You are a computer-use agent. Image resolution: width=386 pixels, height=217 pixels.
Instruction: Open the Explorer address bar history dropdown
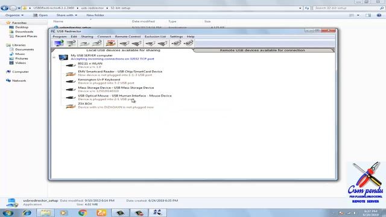click(x=300, y=8)
